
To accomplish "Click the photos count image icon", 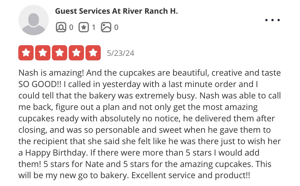I will [106, 27].
